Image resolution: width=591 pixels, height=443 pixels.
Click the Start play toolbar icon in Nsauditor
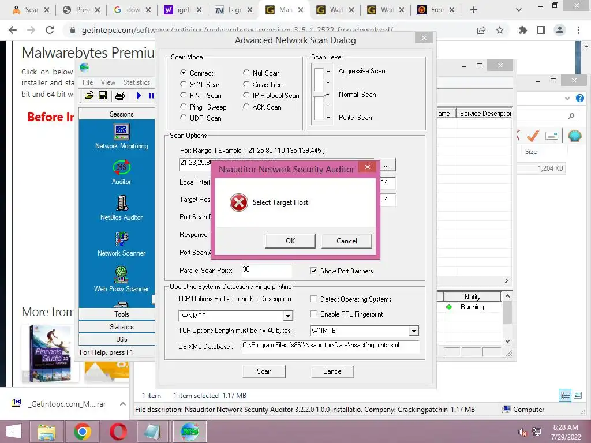point(139,96)
